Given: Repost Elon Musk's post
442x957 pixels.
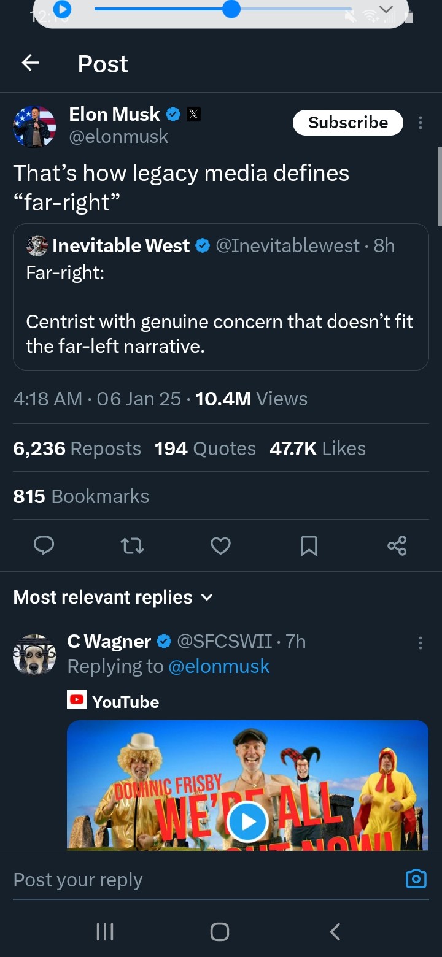Looking at the screenshot, I should pos(132,545).
